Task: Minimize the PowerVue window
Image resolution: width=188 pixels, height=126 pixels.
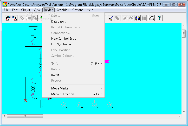Action: click(x=166, y=5)
